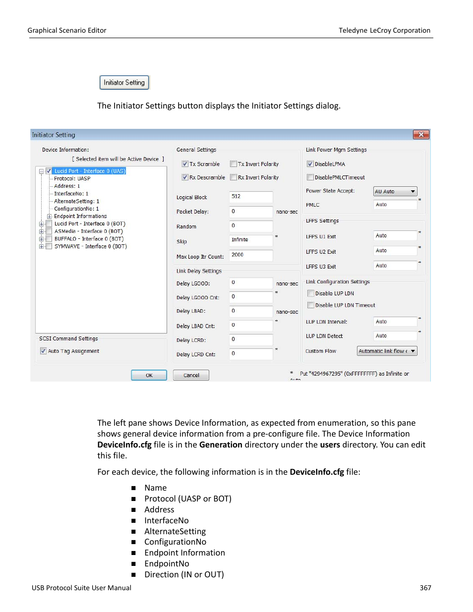This screenshot has width=473, height=612.
Task: Select the ConfigurationNo: 1 tree row
Action: click(x=76, y=209)
